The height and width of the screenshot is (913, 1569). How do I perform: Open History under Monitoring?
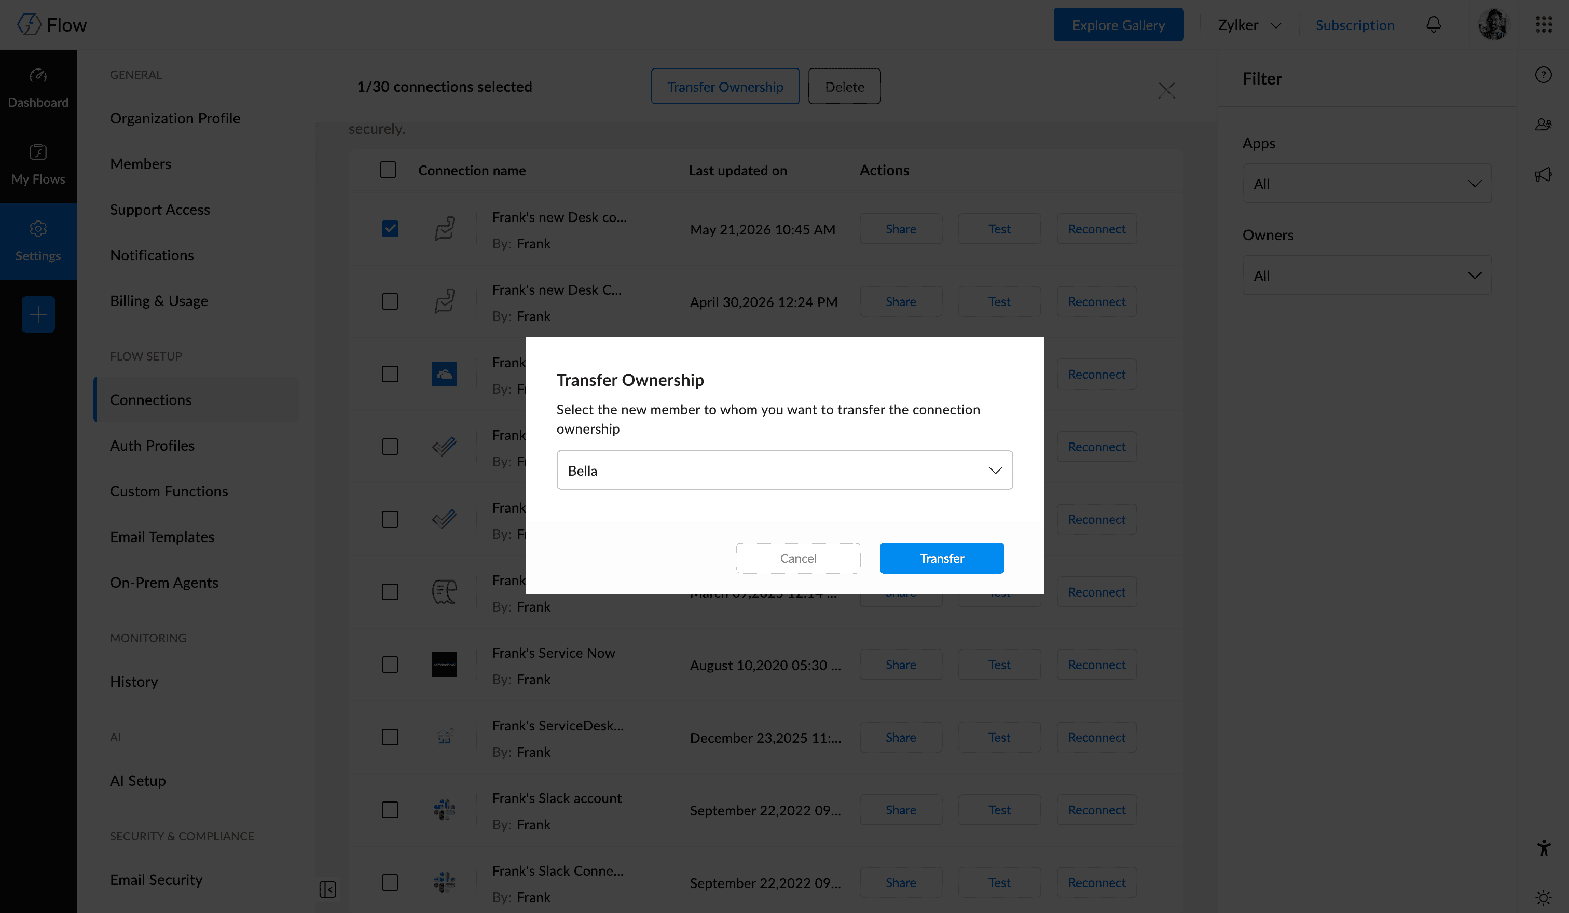[x=134, y=682]
